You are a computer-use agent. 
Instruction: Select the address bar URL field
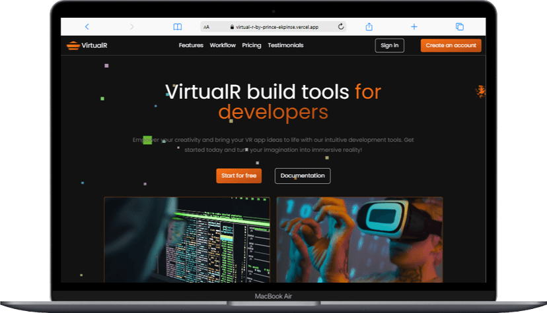(x=273, y=27)
